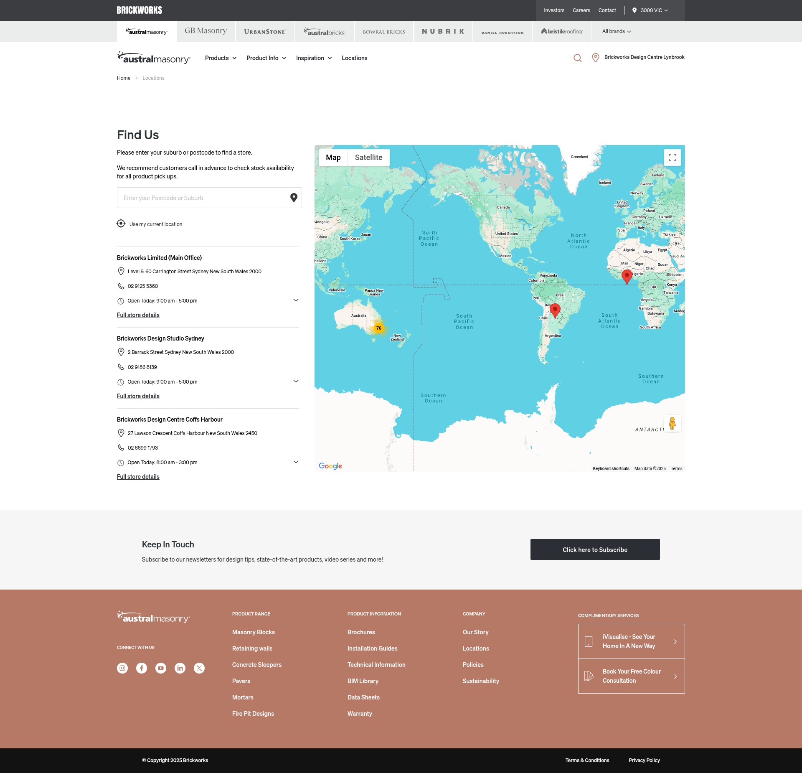Open Book Your Free Colour Consultation card

coord(631,676)
